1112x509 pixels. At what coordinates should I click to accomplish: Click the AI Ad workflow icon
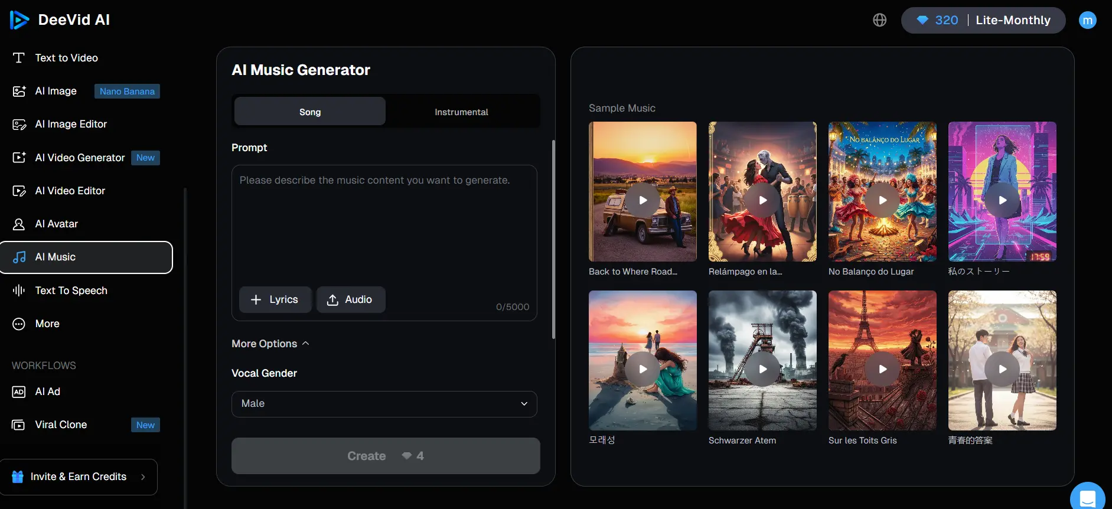point(19,391)
